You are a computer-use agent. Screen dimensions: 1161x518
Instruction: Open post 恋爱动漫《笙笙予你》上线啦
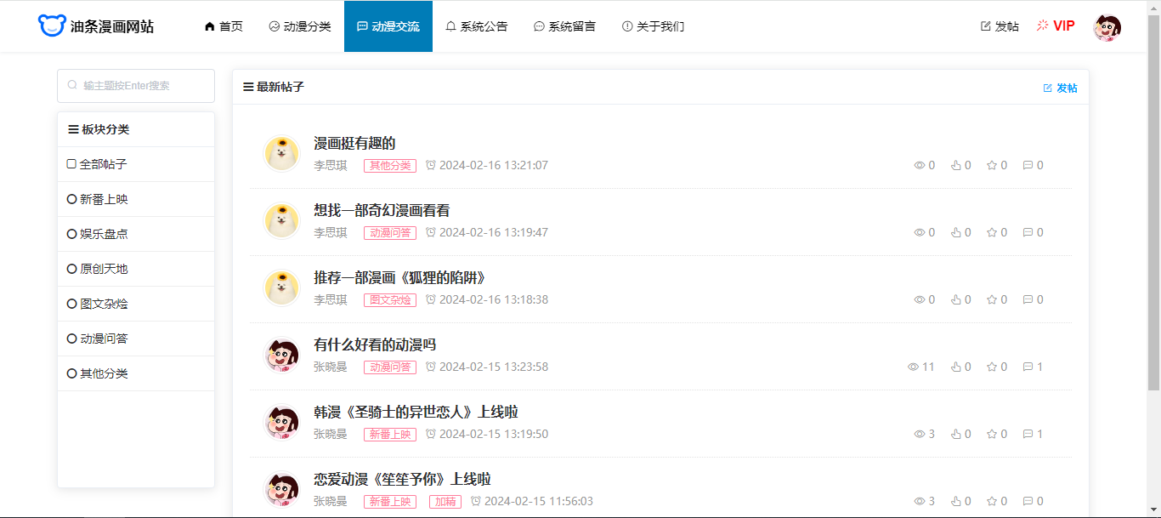click(x=402, y=479)
